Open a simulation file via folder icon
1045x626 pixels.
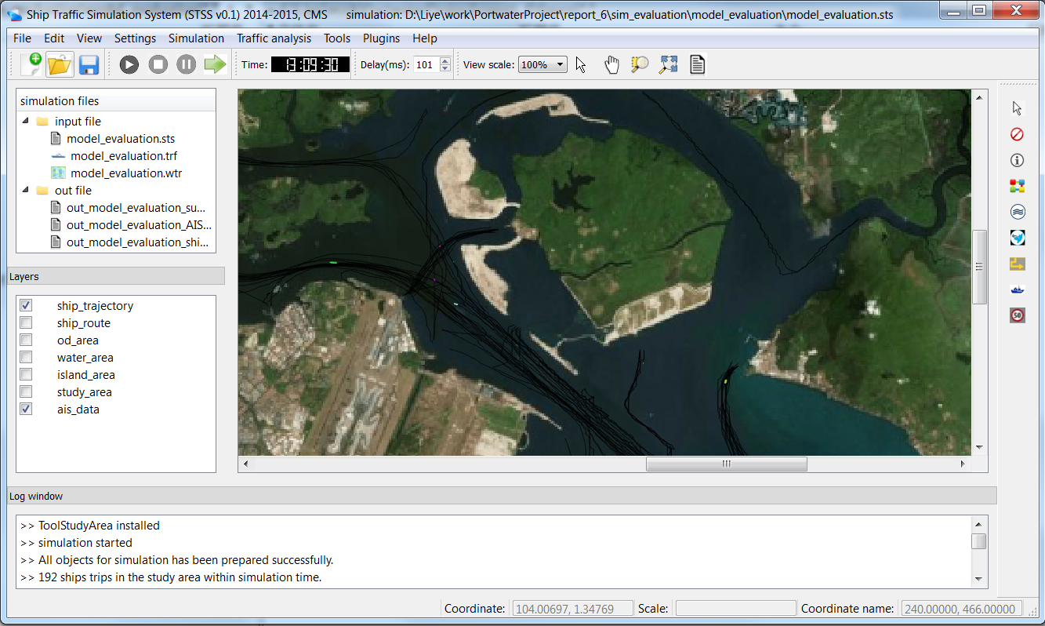[x=60, y=64]
